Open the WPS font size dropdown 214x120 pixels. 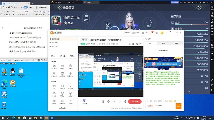pos(29,11)
